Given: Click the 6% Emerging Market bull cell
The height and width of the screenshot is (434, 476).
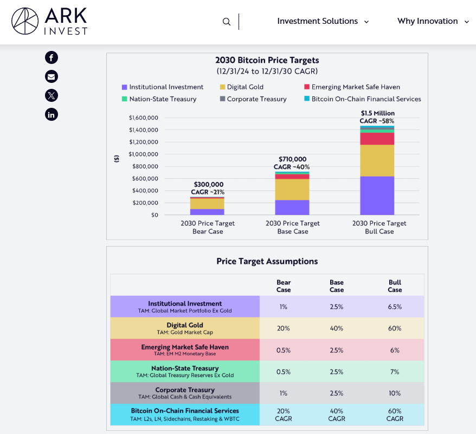Looking at the screenshot, I should point(395,350).
